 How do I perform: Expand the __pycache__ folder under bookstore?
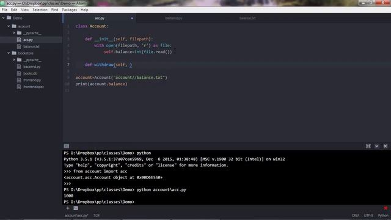point(14,60)
